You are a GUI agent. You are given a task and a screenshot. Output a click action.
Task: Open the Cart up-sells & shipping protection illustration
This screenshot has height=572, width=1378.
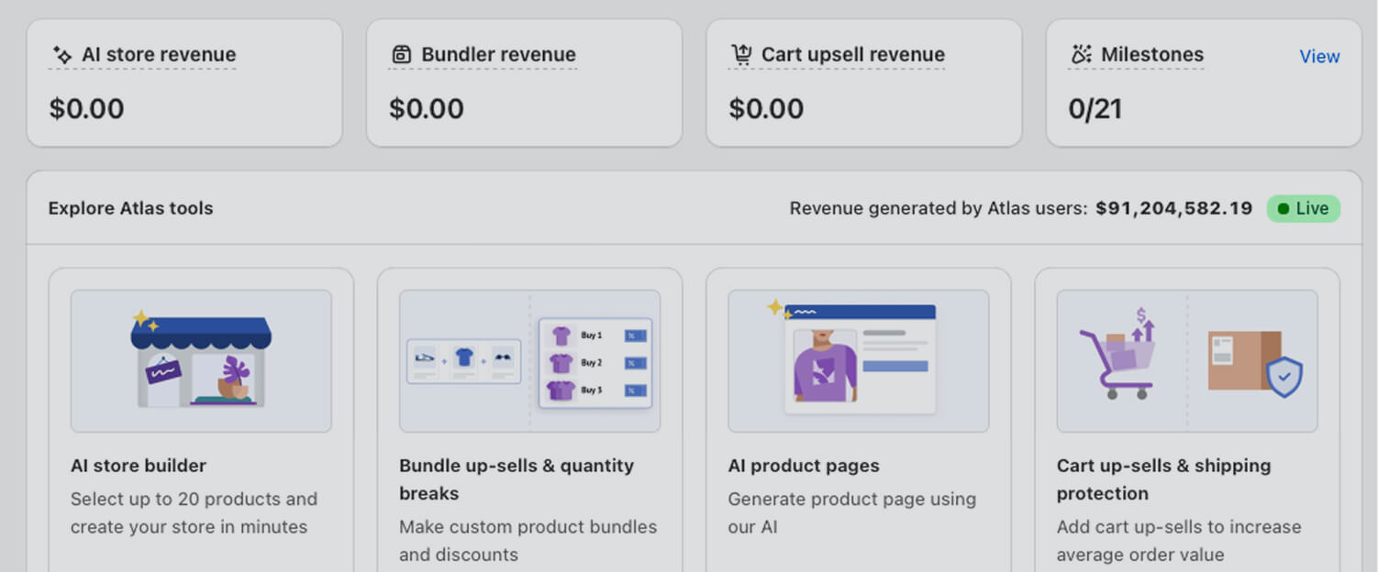pyautogui.click(x=1187, y=361)
